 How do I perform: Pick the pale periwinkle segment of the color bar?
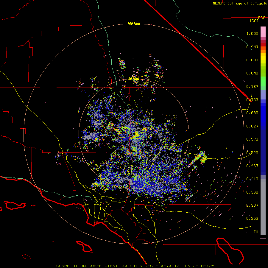pos(263,94)
